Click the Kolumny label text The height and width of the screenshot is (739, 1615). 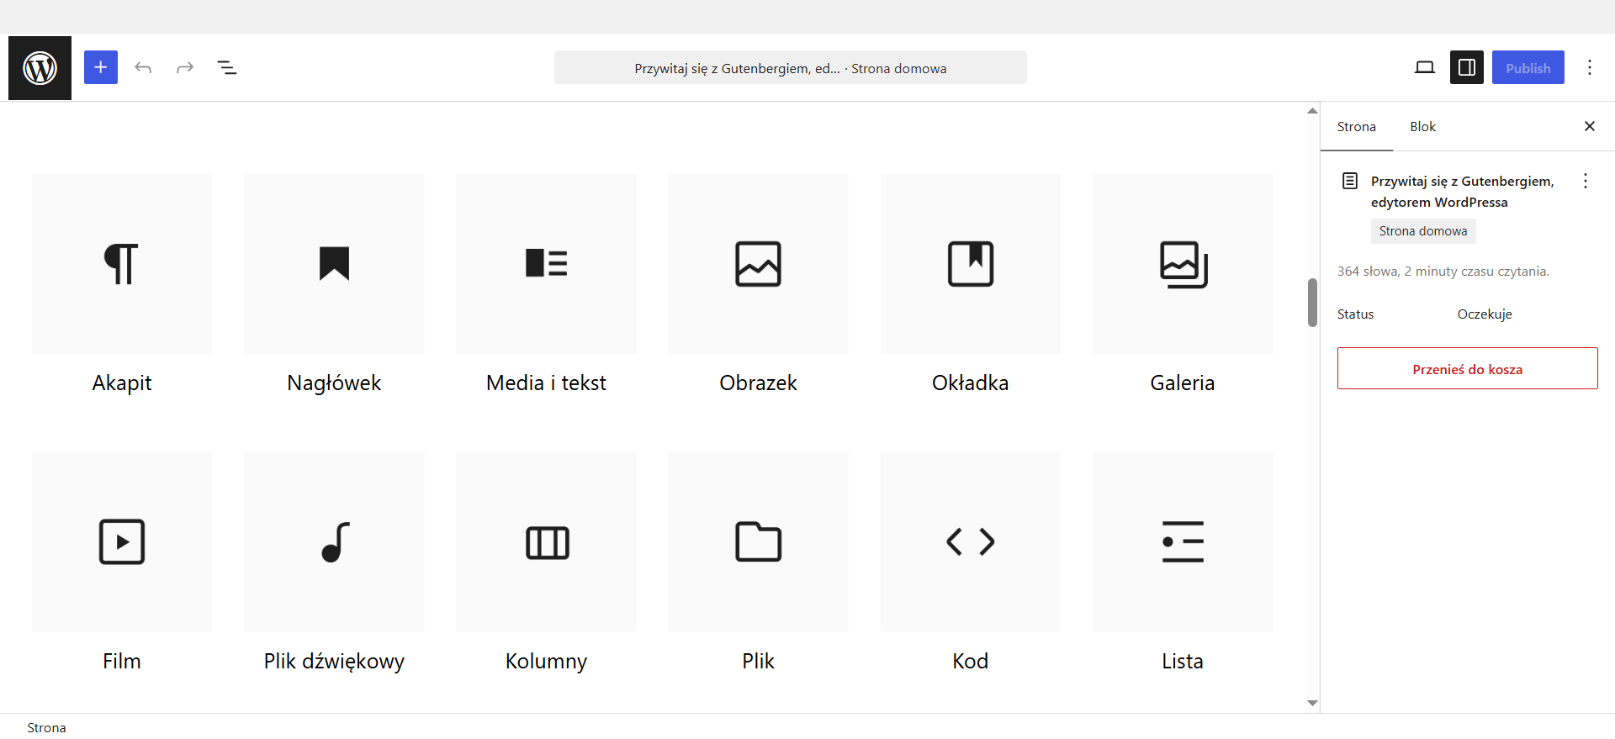[x=547, y=662]
